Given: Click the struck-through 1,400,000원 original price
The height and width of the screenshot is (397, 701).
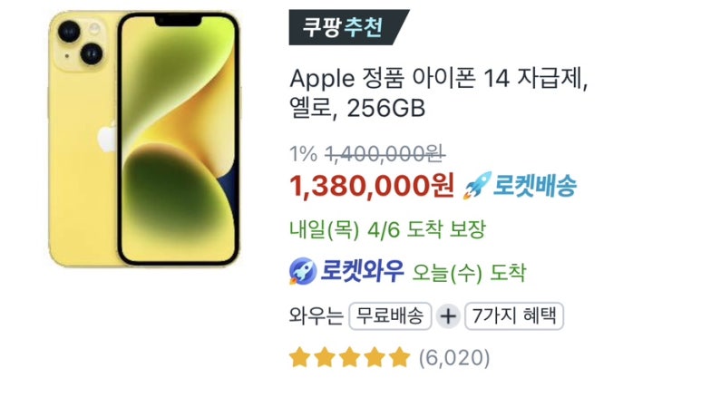Looking at the screenshot, I should [x=385, y=154].
